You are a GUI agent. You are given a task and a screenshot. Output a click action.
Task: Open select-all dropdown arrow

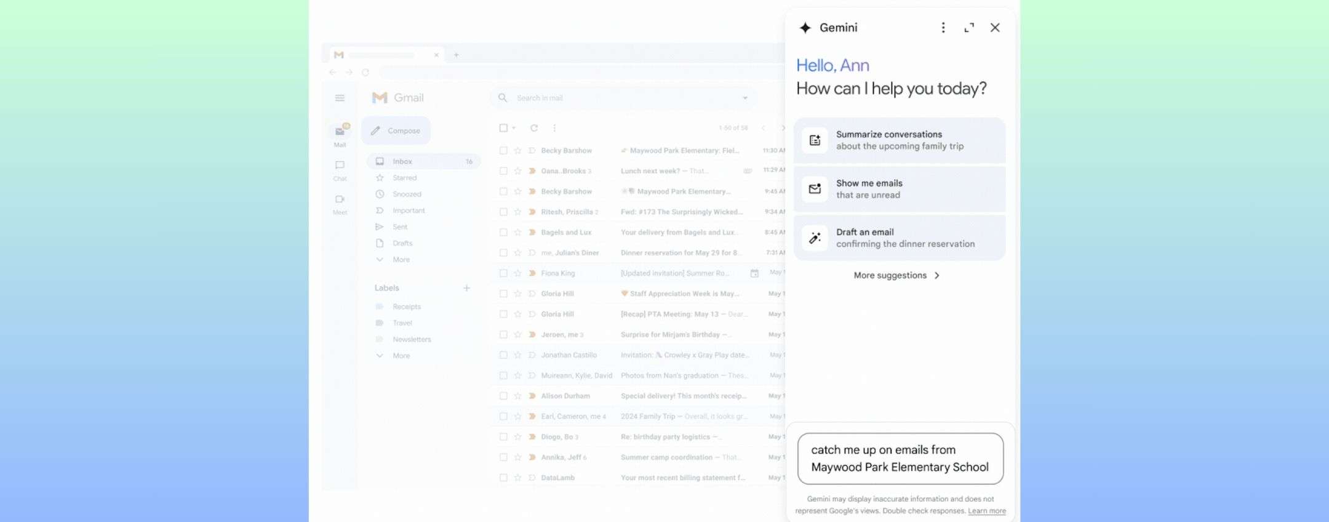[514, 128]
